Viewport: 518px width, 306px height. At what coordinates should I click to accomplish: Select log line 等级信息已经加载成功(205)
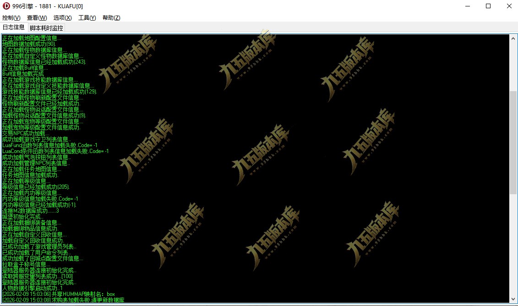(x=36, y=187)
